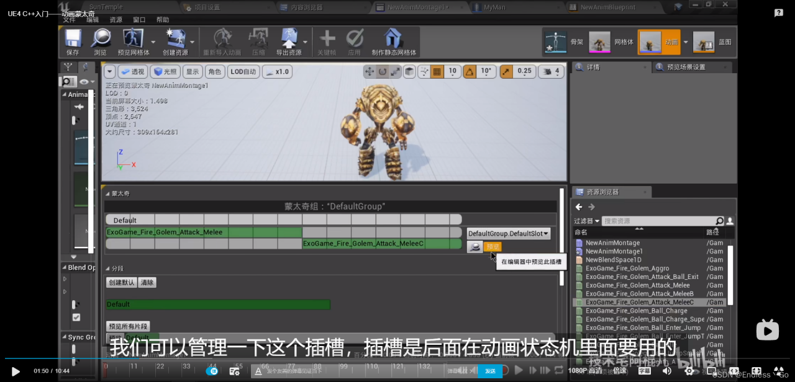The image size is (795, 382).
Task: Click the 浏览 (Browse) magnifier icon
Action: [x=100, y=38]
